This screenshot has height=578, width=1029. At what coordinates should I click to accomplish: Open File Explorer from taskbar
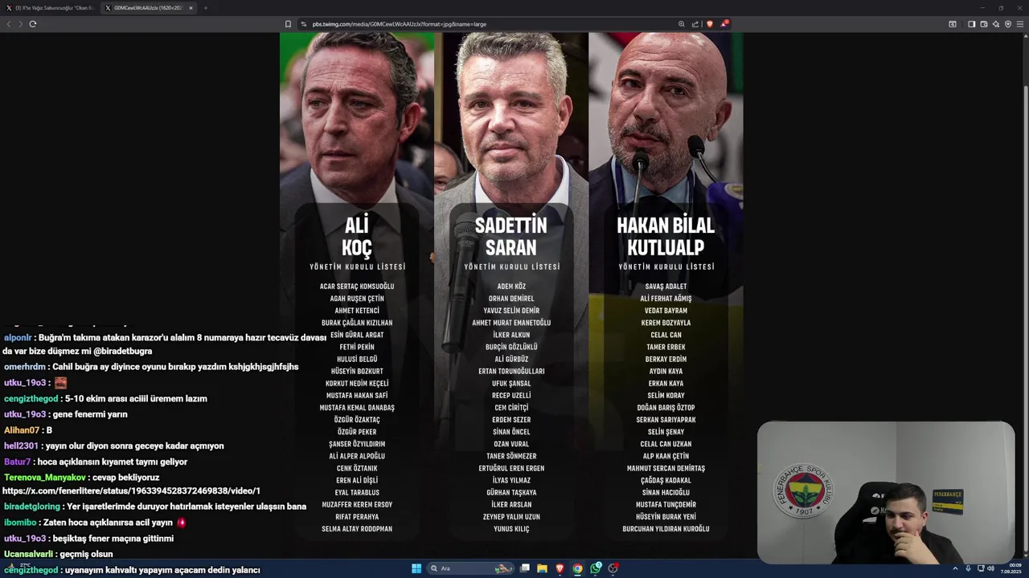[543, 568]
